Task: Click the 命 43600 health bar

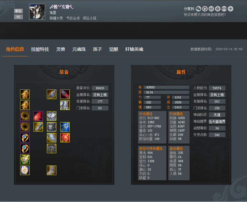Action: point(166,87)
